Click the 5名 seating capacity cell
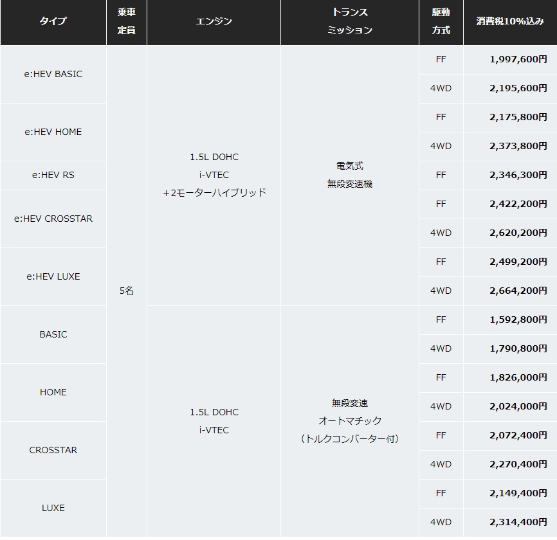This screenshot has width=557, height=540. click(127, 291)
